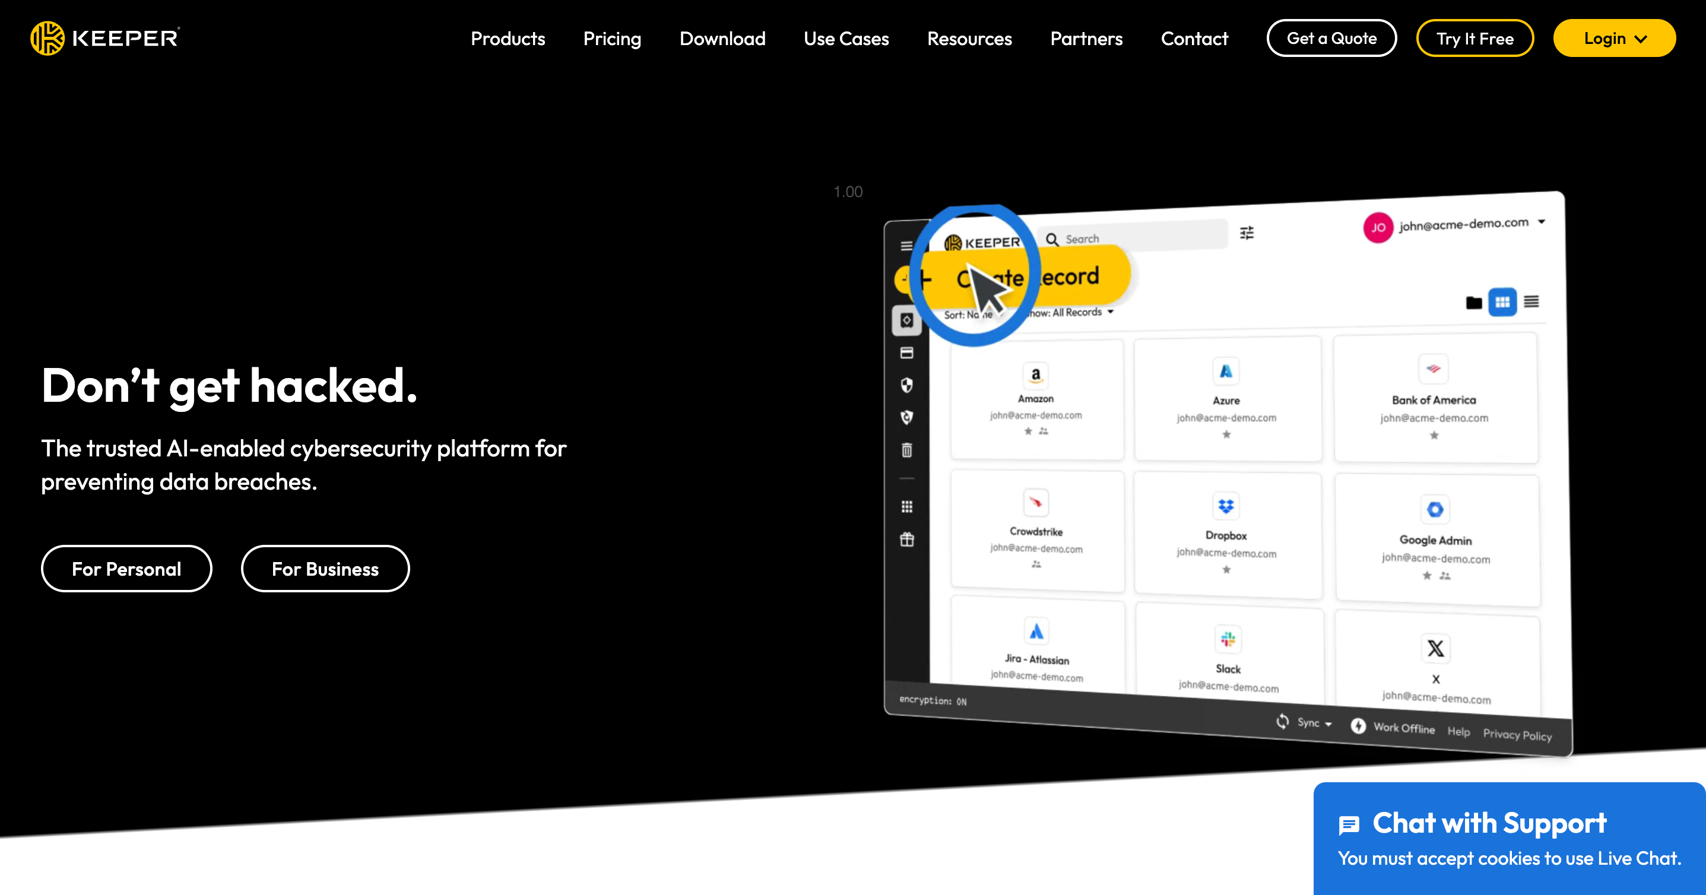The image size is (1706, 895).
Task: Click the For Business button
Action: [x=325, y=568]
